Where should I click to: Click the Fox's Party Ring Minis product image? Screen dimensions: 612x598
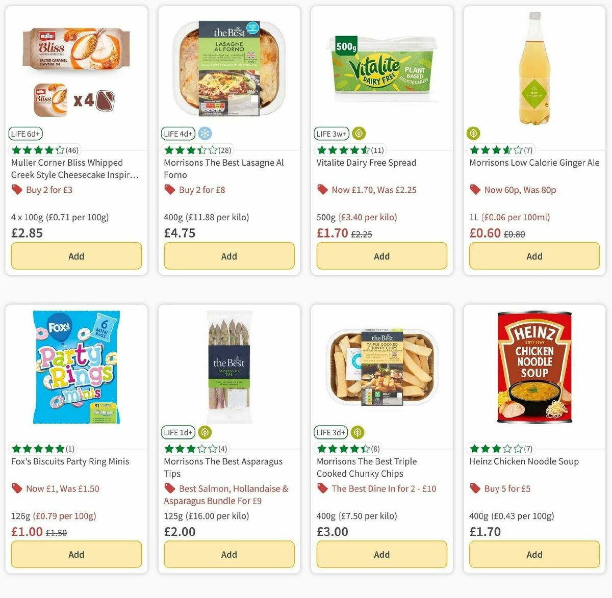pyautogui.click(x=75, y=367)
